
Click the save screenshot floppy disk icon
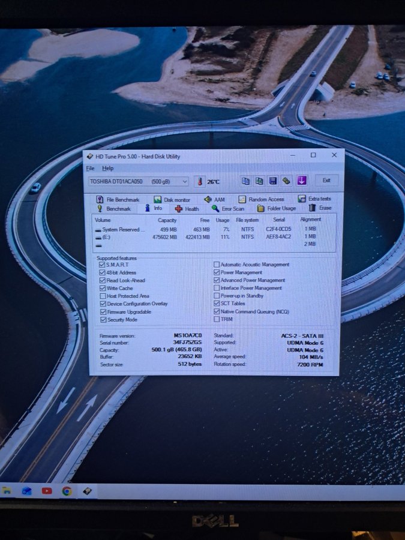tap(272, 181)
